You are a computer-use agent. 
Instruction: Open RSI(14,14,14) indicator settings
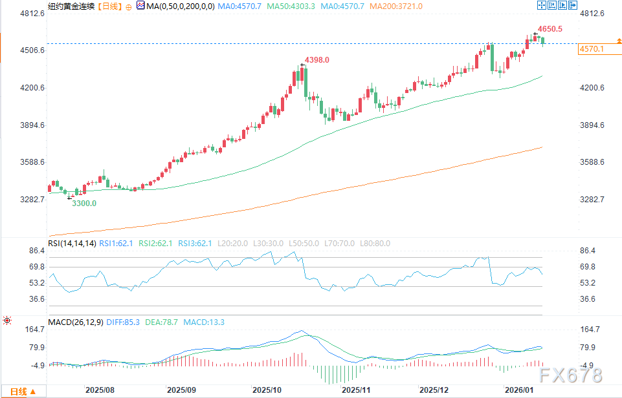(72, 244)
